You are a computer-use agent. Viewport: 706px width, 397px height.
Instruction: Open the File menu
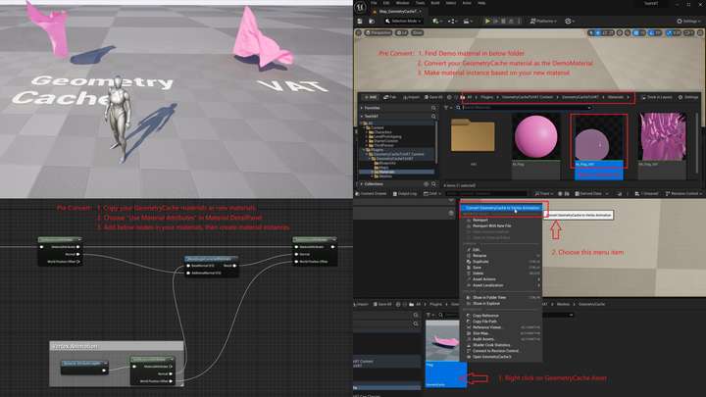click(x=374, y=3)
